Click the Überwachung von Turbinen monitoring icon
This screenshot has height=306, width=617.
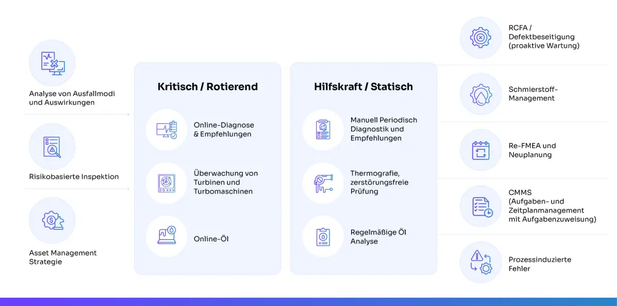pos(166,183)
